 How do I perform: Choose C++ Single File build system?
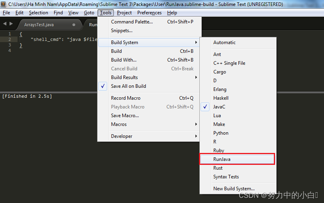(x=238, y=63)
